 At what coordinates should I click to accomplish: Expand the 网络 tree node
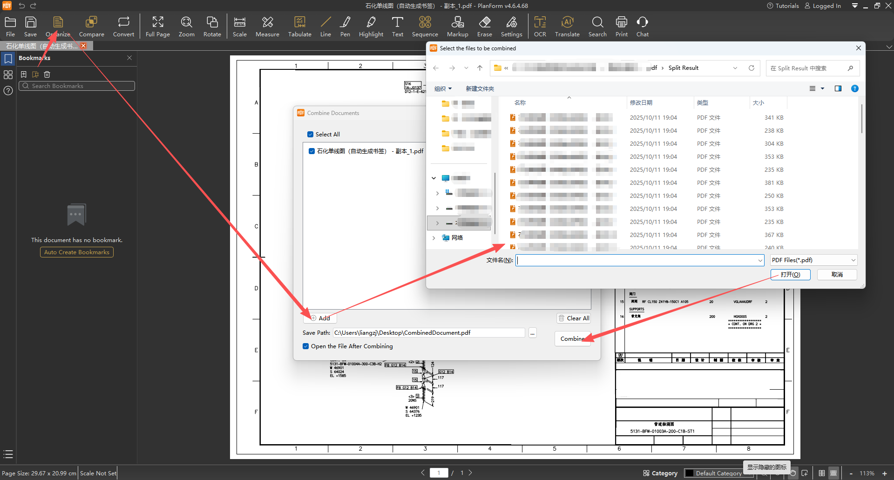pyautogui.click(x=433, y=238)
